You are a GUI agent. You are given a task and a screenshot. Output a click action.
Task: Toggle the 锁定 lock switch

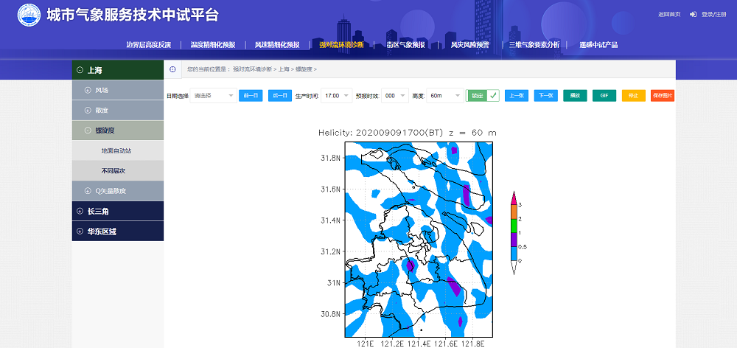(x=483, y=95)
